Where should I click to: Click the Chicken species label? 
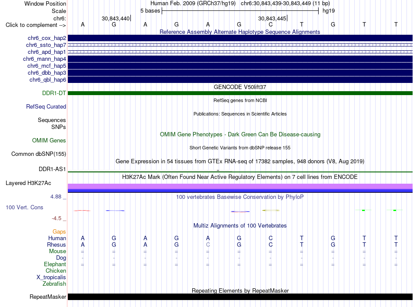point(56,271)
